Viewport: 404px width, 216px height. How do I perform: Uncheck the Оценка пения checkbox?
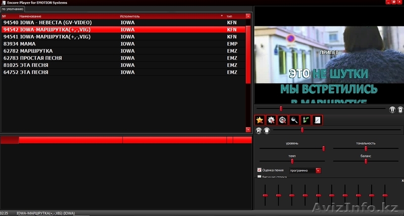[x=260, y=171]
